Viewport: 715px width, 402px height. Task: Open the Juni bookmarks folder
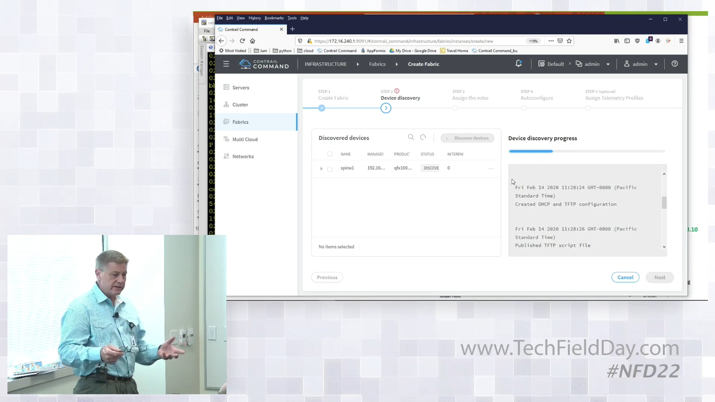[x=260, y=51]
